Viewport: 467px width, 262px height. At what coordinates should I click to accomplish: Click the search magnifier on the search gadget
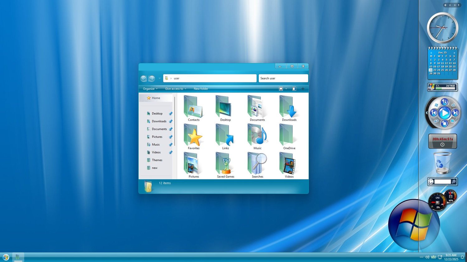click(x=454, y=182)
